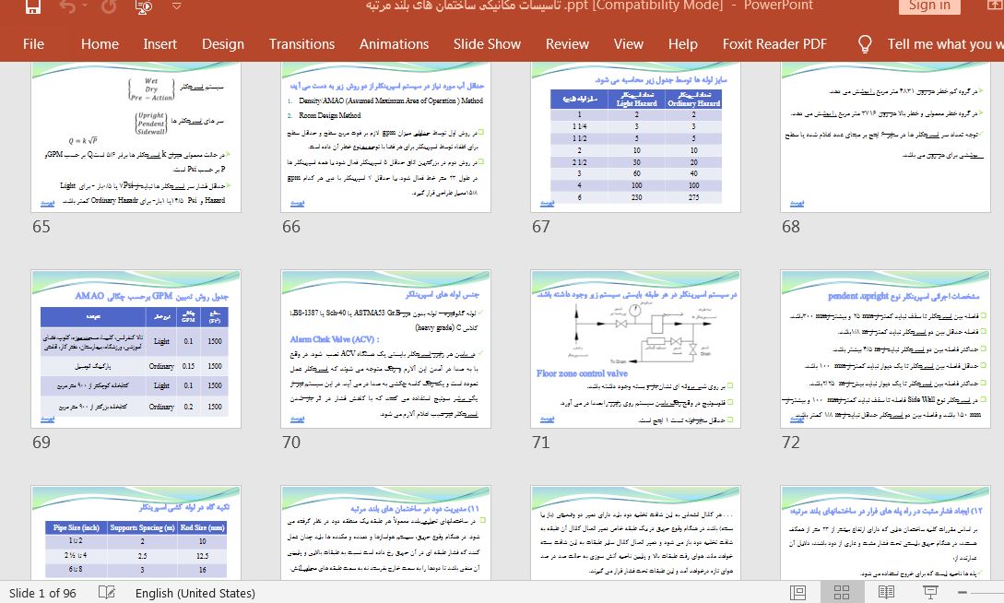The width and height of the screenshot is (1004, 603).
Task: Switch to the Home tab
Action: pyautogui.click(x=100, y=44)
